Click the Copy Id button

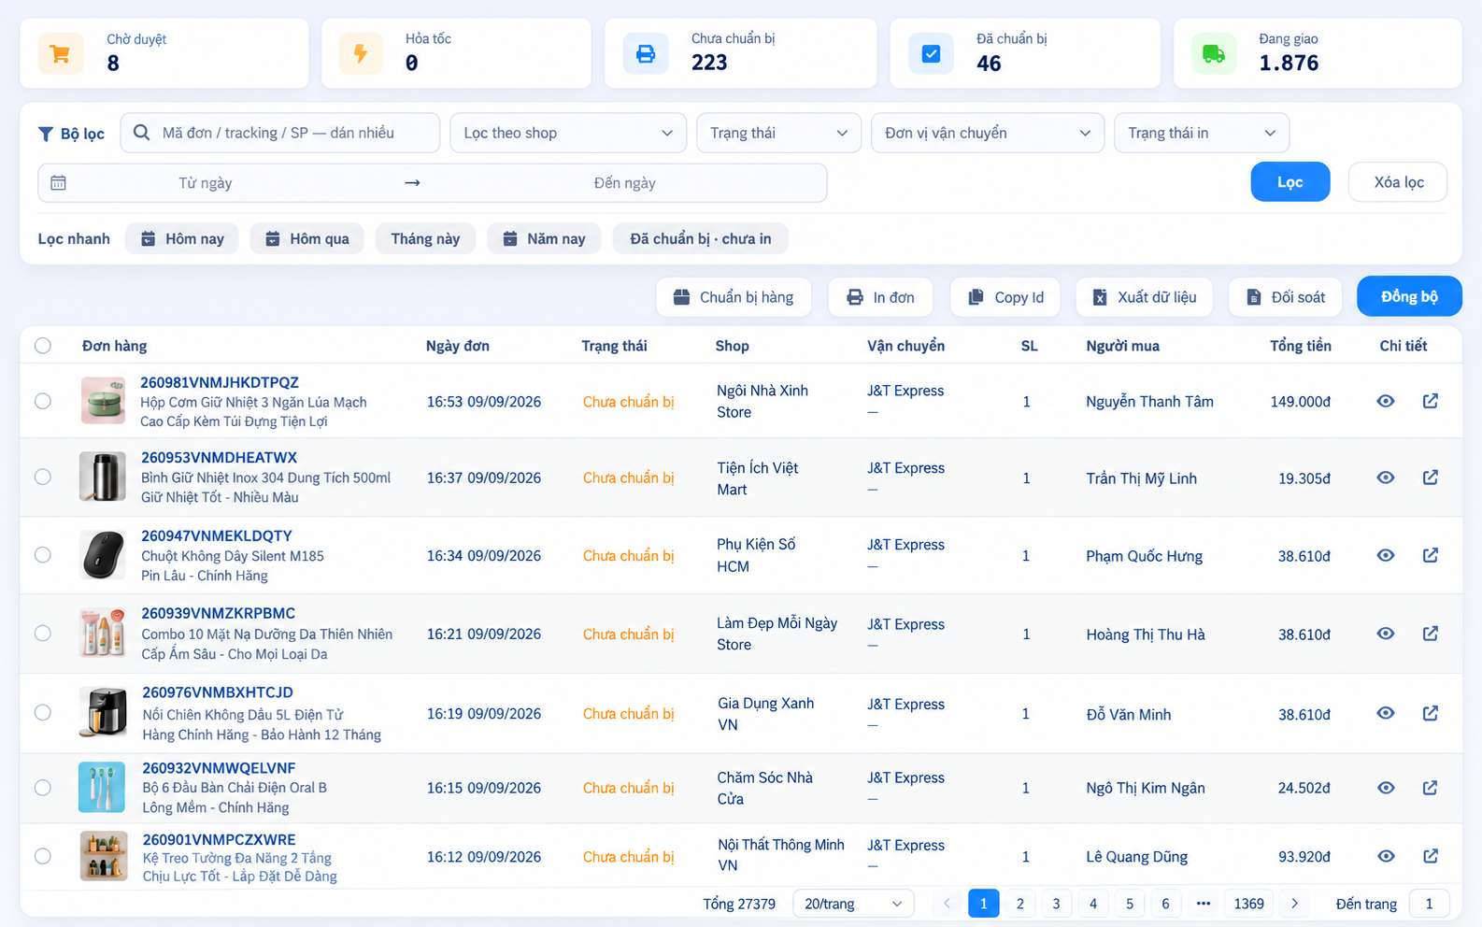[x=1005, y=297]
